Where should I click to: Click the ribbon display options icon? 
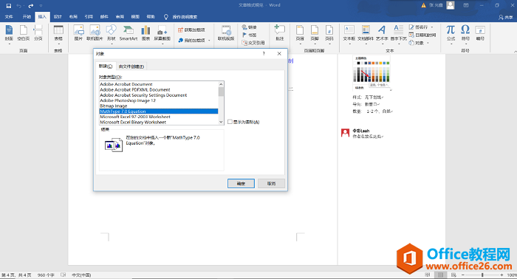[466, 5]
